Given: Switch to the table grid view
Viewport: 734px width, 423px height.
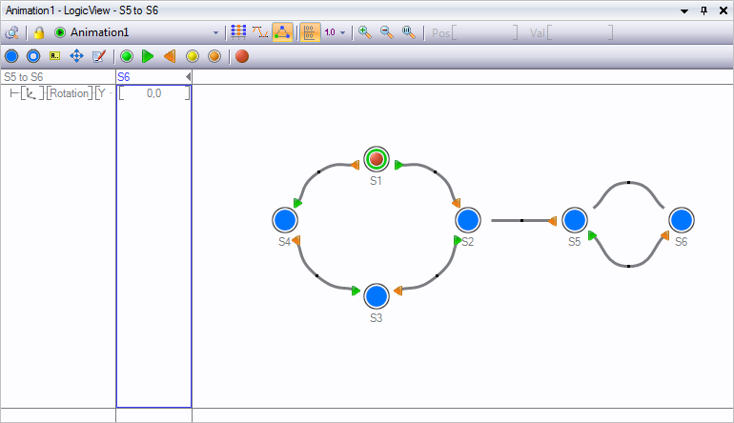Looking at the screenshot, I should point(239,32).
